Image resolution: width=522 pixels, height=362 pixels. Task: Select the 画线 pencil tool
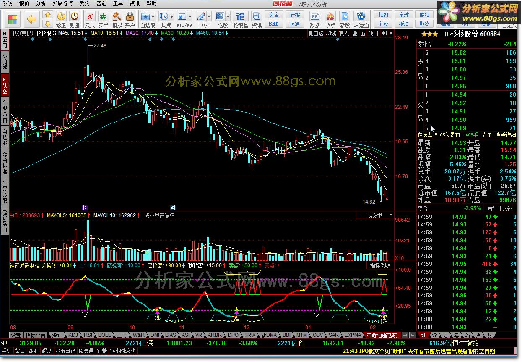[202, 16]
